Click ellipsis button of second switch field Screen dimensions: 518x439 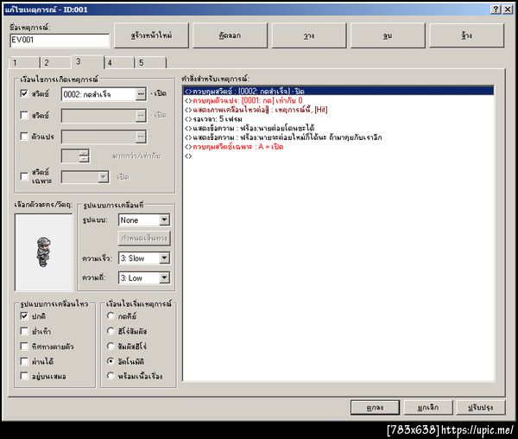[x=141, y=116]
